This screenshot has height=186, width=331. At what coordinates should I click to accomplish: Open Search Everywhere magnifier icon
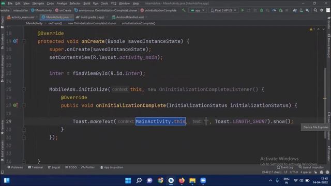point(315,10)
